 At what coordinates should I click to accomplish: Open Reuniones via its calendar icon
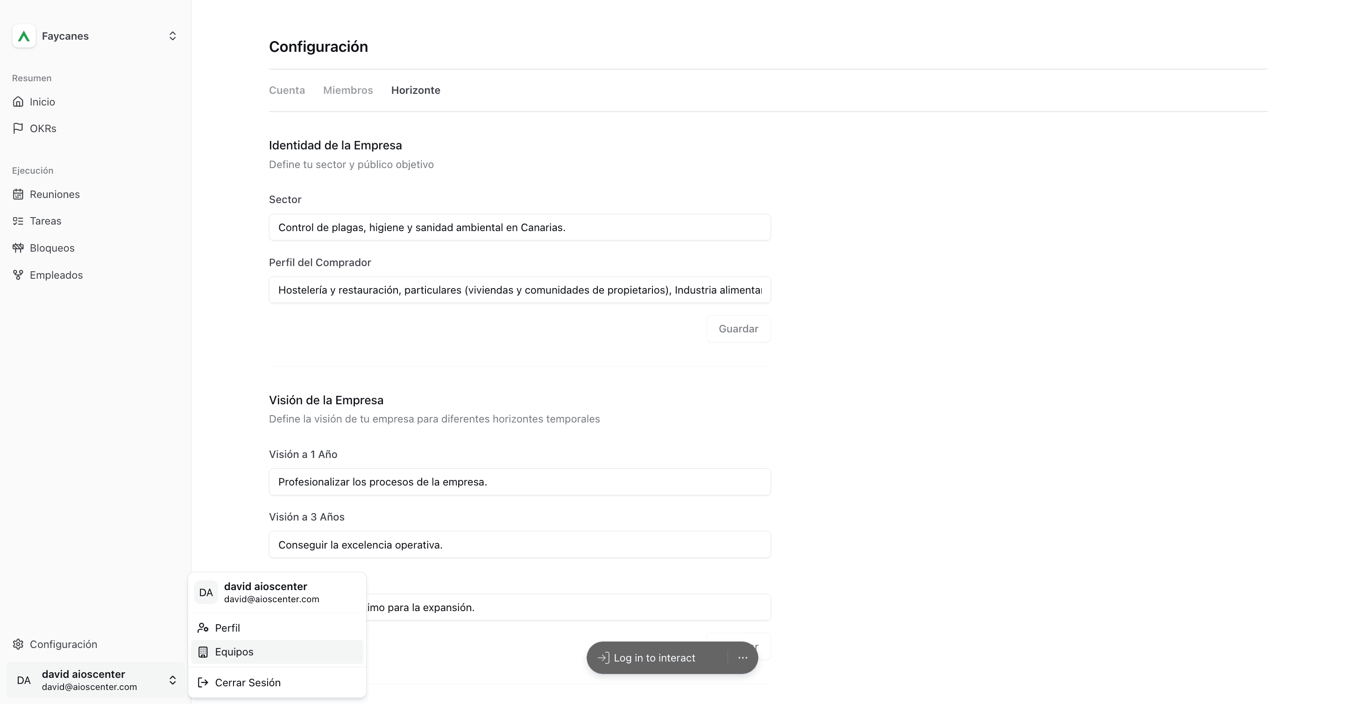click(x=18, y=194)
